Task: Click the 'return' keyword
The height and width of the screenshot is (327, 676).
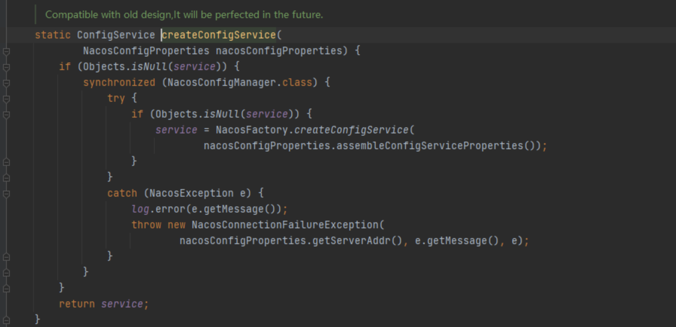Action: [77, 304]
